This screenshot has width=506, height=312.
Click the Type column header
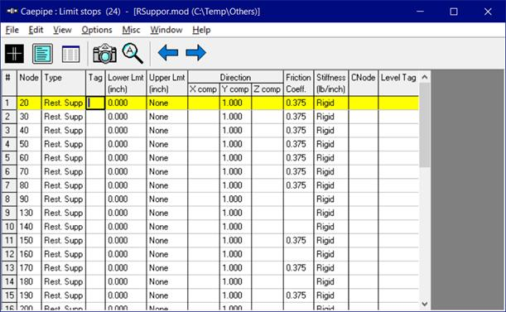(64, 83)
